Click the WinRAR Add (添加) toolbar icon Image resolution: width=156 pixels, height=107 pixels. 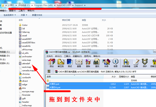click(51, 63)
